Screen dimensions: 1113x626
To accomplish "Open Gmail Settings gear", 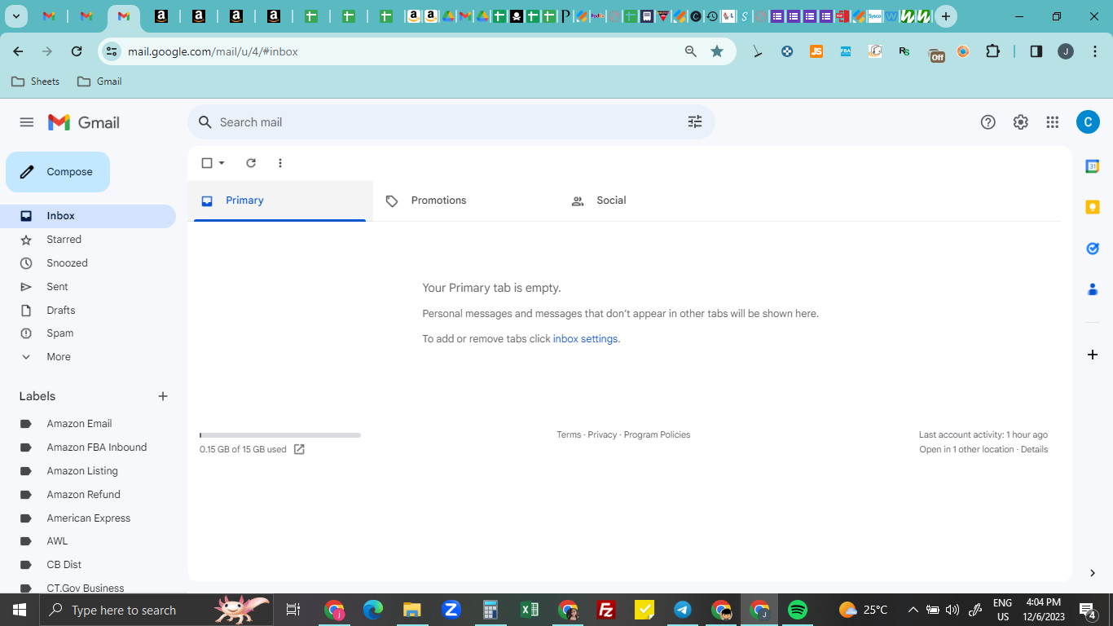I will click(x=1021, y=122).
